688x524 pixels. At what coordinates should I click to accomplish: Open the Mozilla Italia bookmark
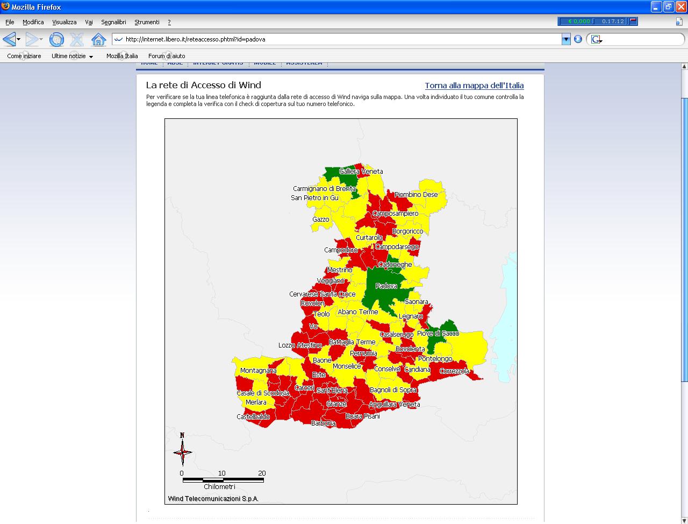coord(122,56)
